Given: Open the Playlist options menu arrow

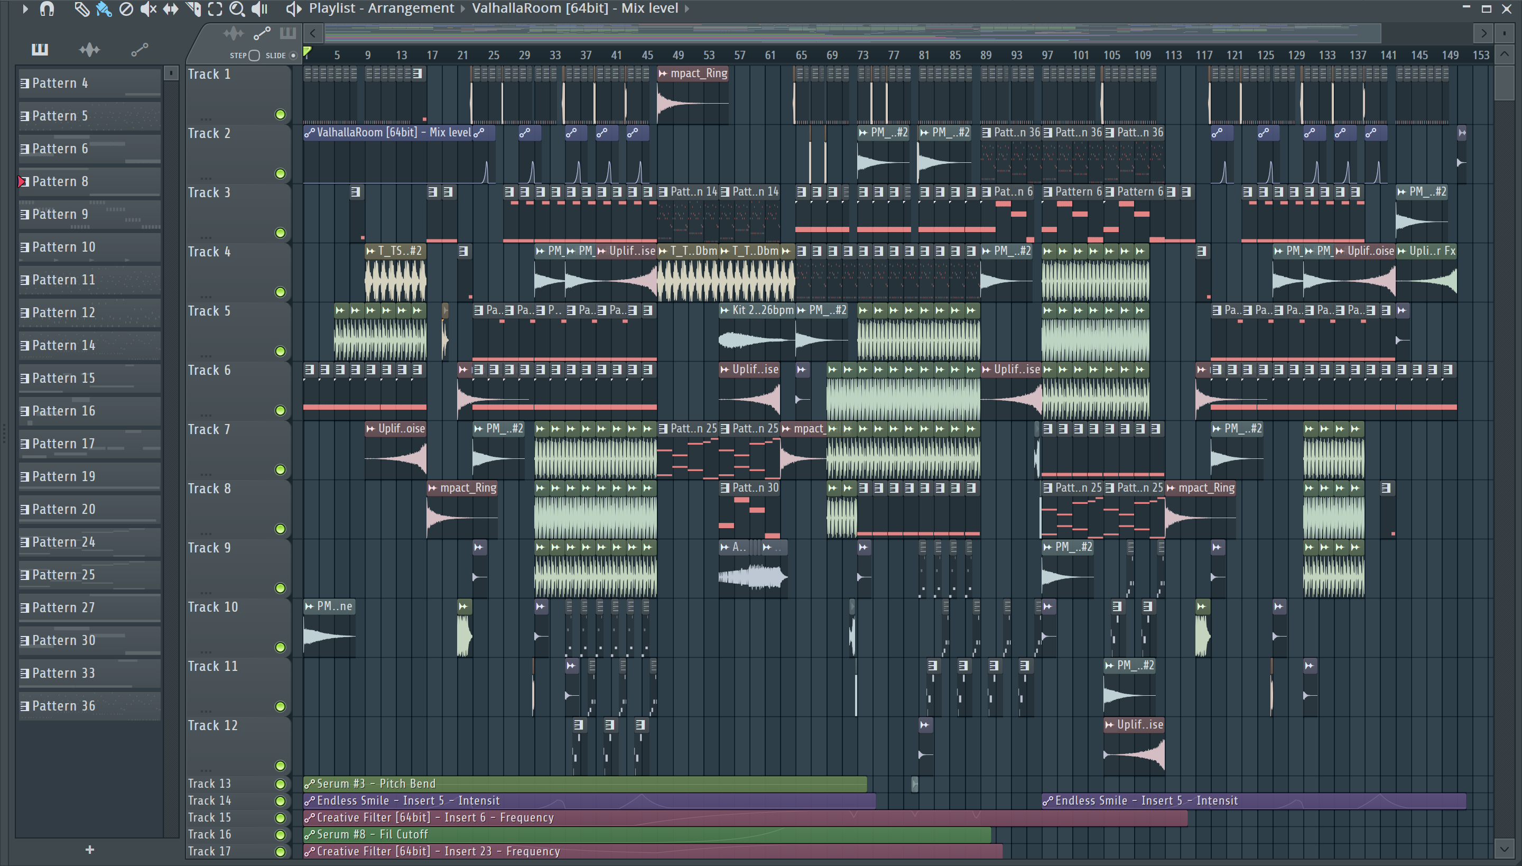Looking at the screenshot, I should 25,9.
